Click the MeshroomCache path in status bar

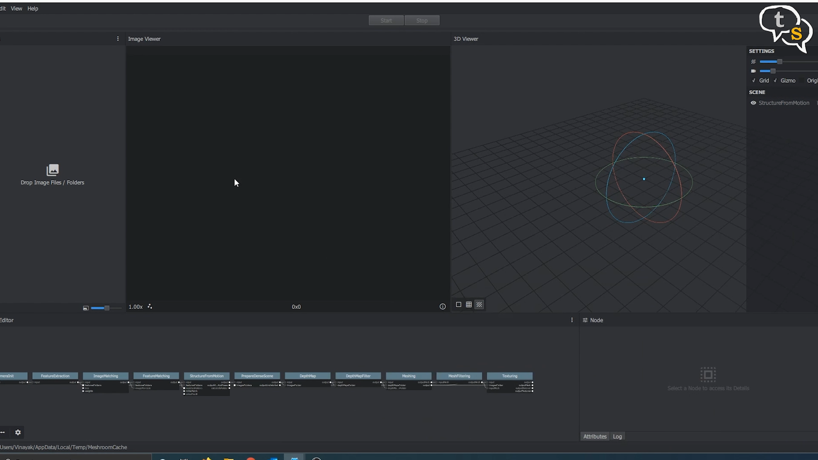tap(63, 447)
